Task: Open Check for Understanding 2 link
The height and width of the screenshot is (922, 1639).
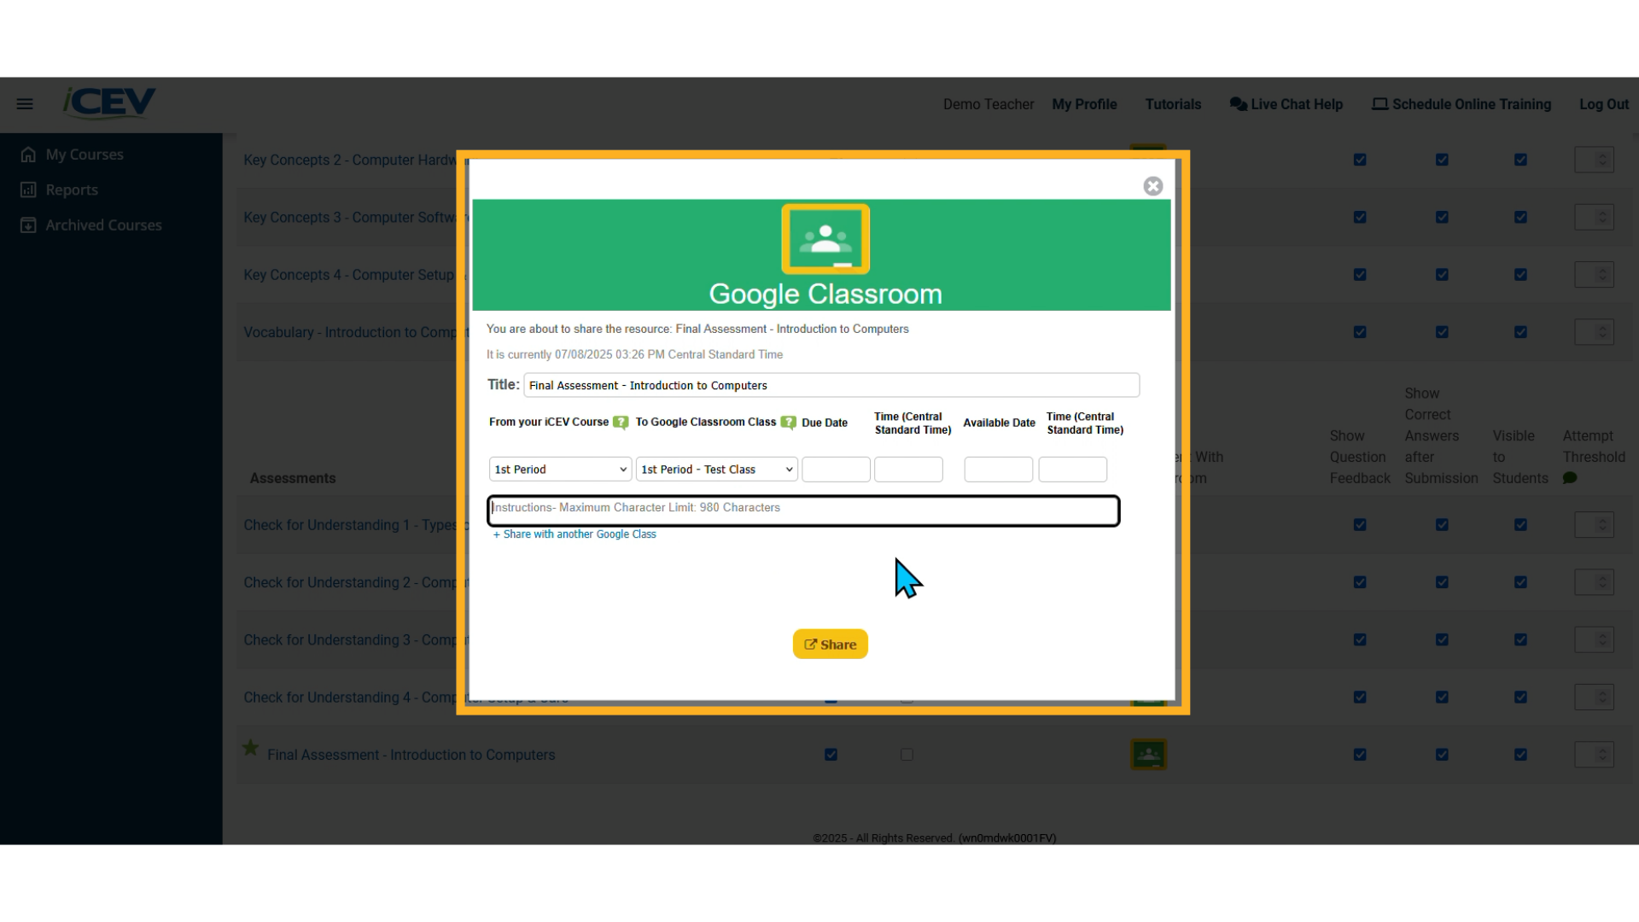Action: pos(350,582)
